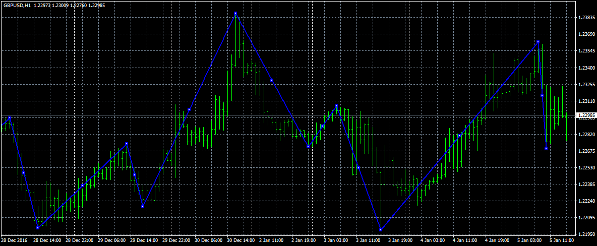Select the 28 Dec 14:00 time label

click(x=47, y=240)
